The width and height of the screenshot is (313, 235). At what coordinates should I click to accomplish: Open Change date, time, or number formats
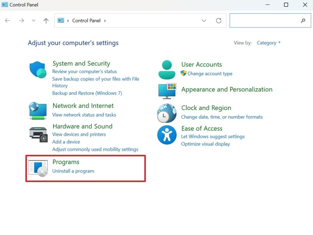coord(222,117)
